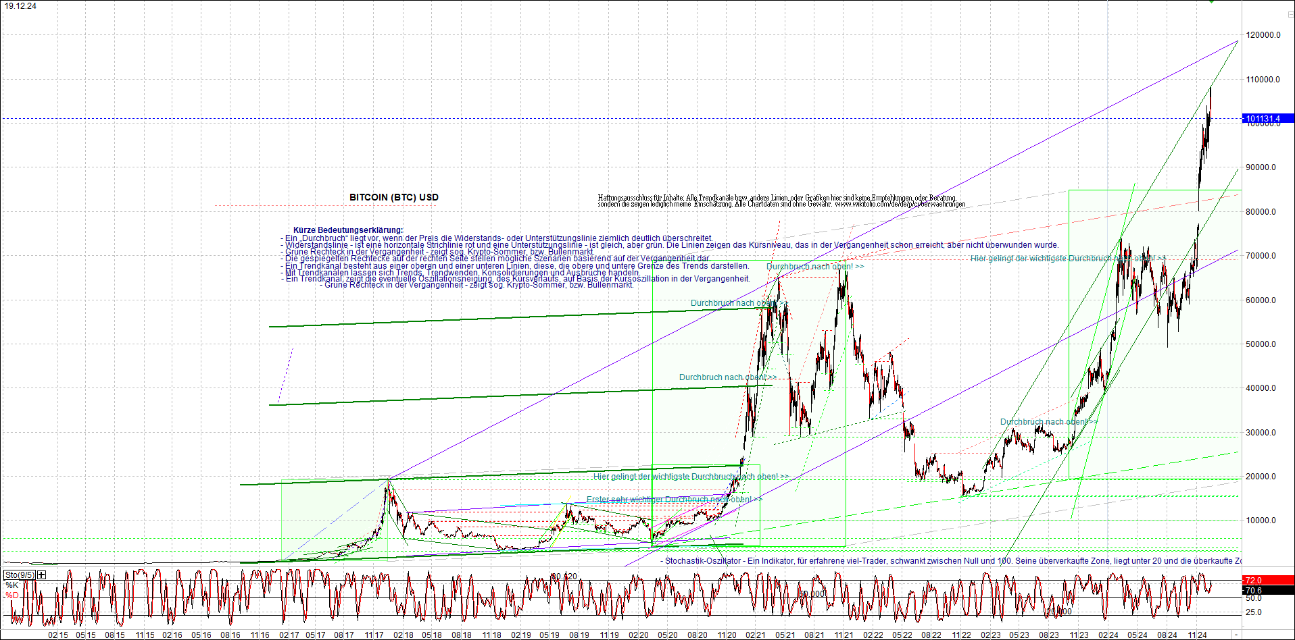This screenshot has height=640, width=1295.
Task: Select the BITCOIN (BTC) USD chart title
Action: pos(394,197)
